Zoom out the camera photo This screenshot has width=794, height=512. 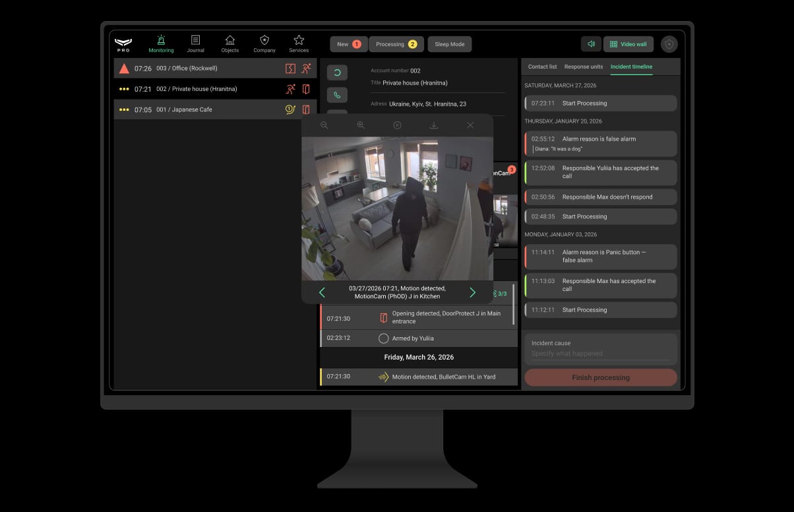[x=324, y=125]
